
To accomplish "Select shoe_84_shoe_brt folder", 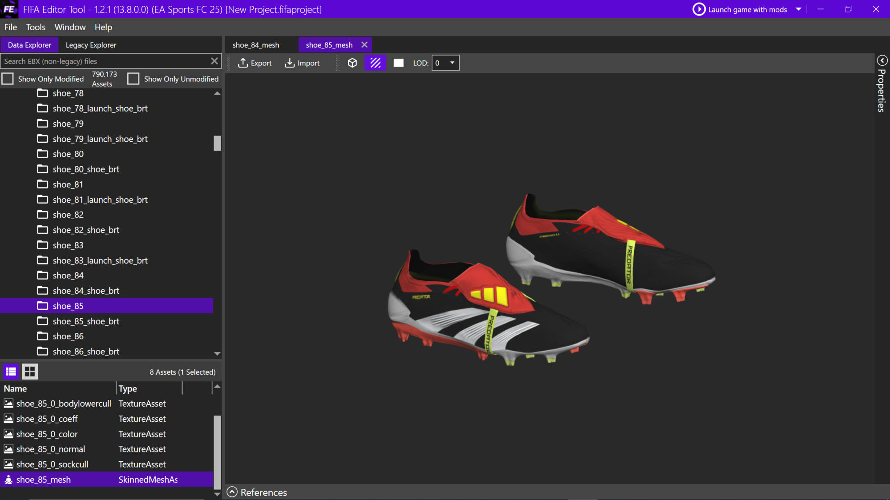I will pos(86,291).
